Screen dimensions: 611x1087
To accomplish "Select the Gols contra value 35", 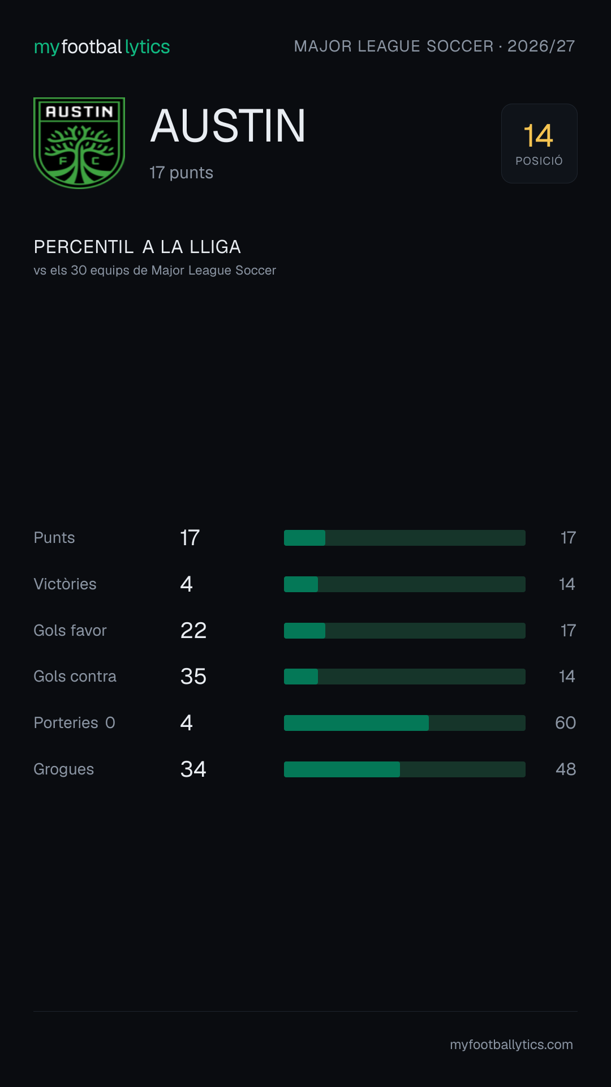I will click(193, 677).
